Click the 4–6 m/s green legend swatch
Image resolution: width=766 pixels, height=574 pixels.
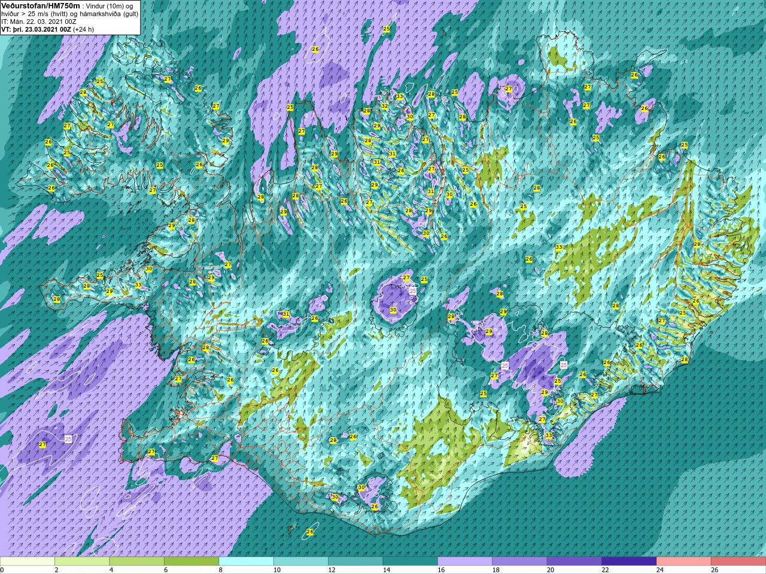pos(136,562)
